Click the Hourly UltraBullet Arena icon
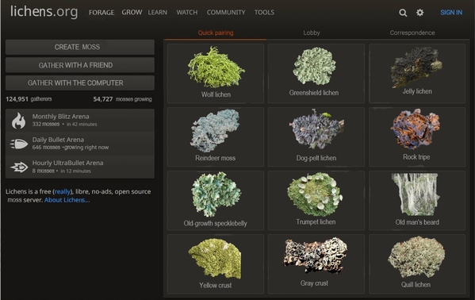 [19, 167]
